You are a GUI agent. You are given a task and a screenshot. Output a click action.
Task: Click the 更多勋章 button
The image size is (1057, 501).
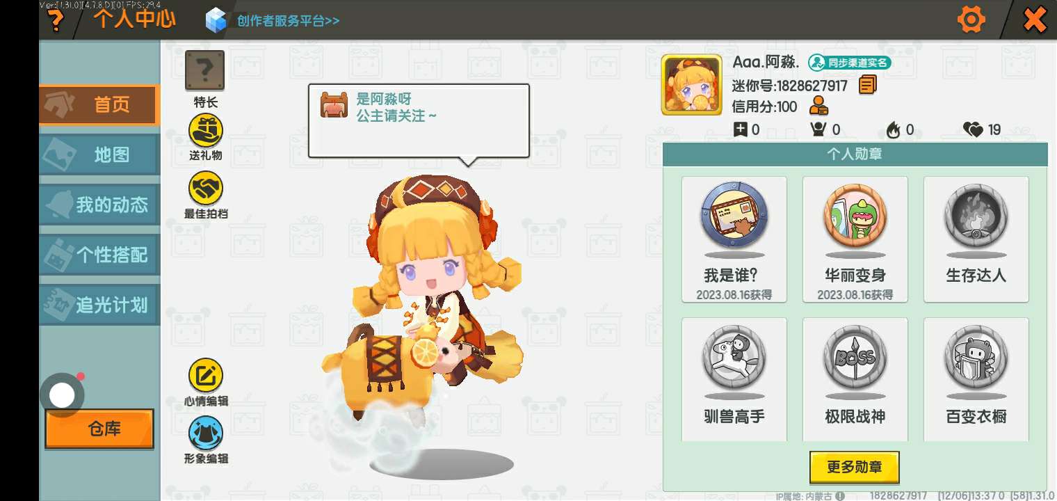point(855,467)
